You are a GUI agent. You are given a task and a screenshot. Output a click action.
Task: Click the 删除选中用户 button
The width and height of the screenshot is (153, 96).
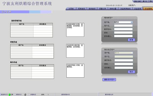pyautogui.click(x=109, y=80)
